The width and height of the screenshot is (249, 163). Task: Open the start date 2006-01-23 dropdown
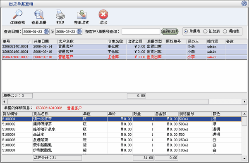[46, 32]
